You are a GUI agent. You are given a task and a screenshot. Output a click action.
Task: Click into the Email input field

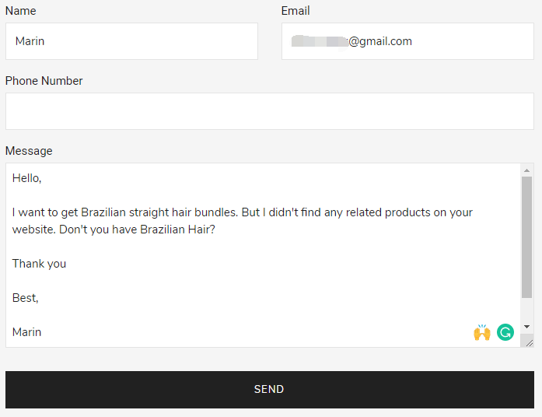(407, 41)
